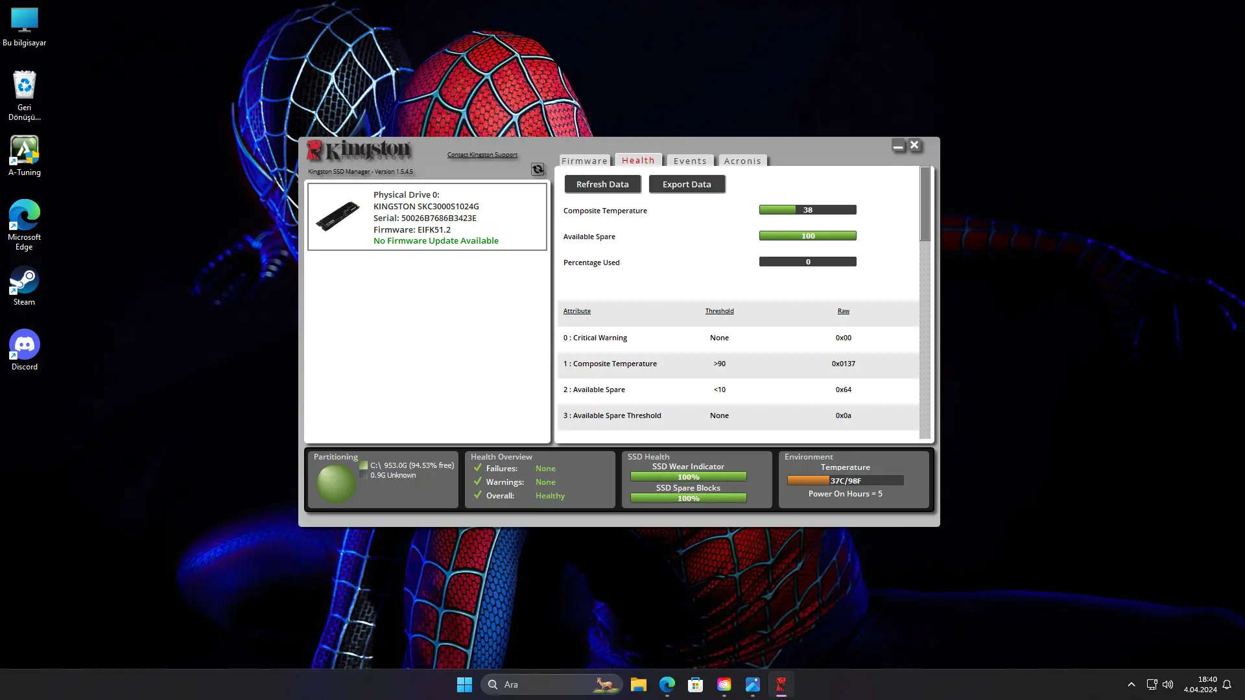The height and width of the screenshot is (700, 1245).
Task: Open the volume tray icon
Action: click(1168, 684)
